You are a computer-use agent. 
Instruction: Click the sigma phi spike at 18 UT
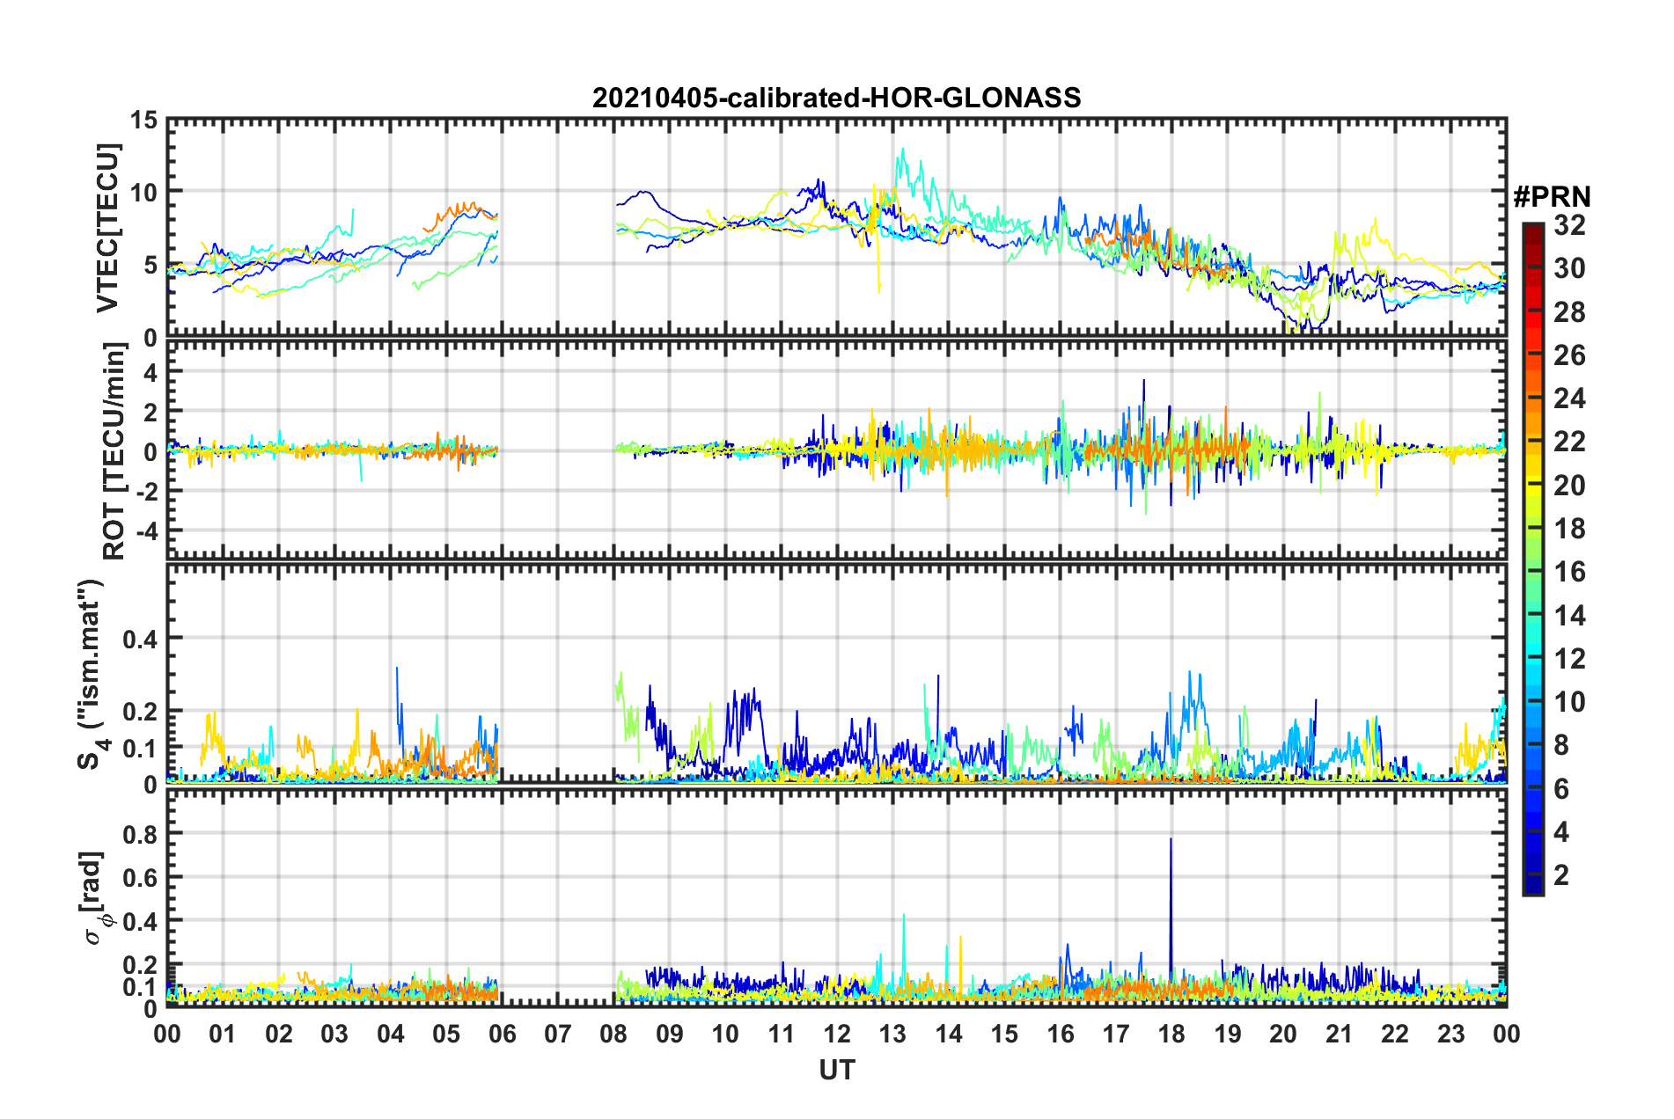click(1171, 906)
